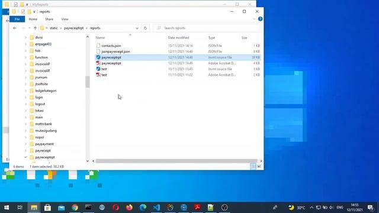Open the Mail app on taskbar

pyautogui.click(x=61, y=208)
